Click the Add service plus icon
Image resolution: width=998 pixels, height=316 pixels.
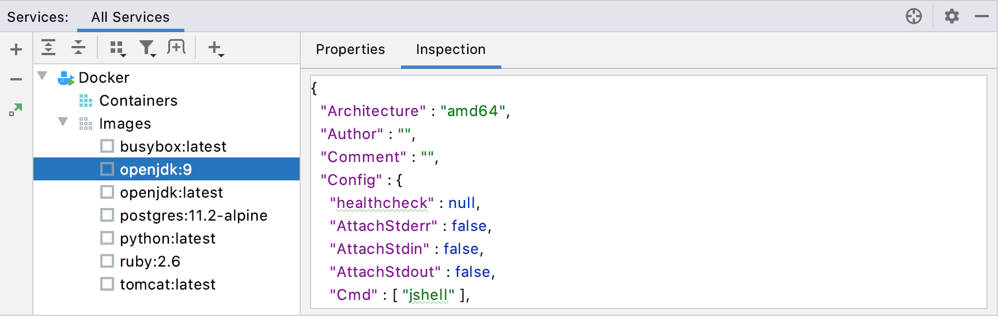click(x=16, y=49)
